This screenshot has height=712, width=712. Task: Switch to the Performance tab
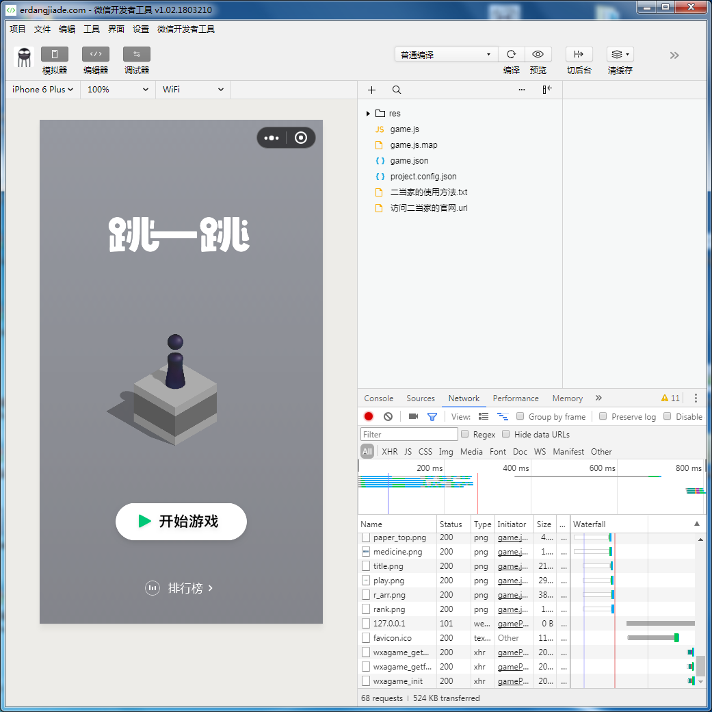point(516,398)
